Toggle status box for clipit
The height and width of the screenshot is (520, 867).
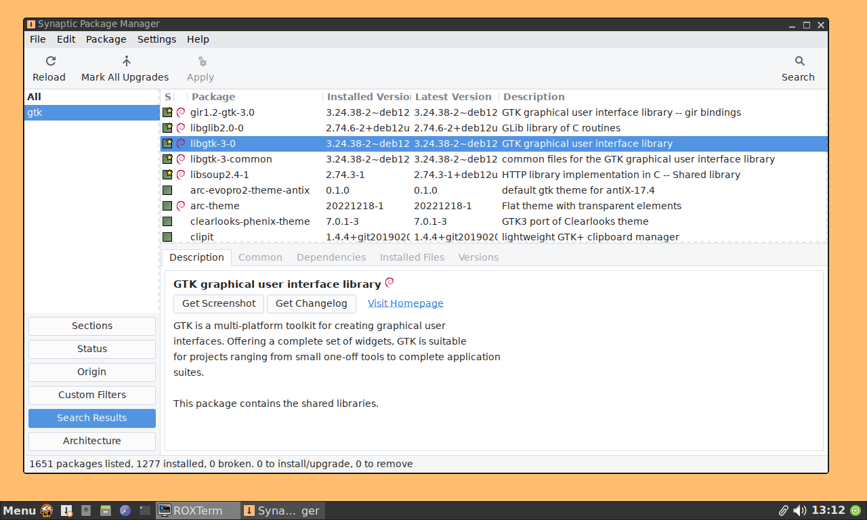167,237
